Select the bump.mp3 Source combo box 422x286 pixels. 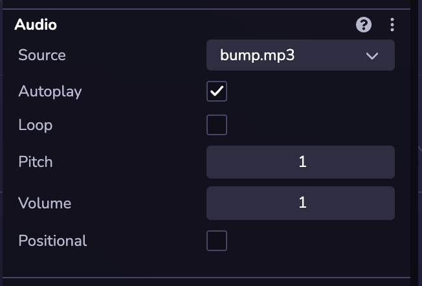pos(285,55)
